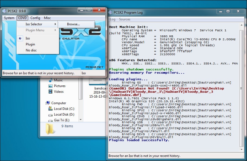Click the Iso Selector menu entry
Image resolution: width=247 pixels, height=161 pixels.
pos(37,24)
